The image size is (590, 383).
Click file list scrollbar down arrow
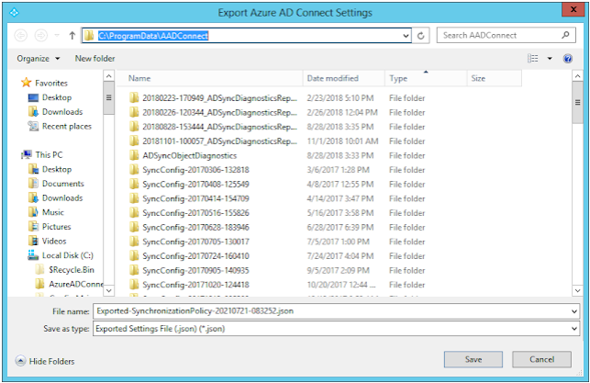click(x=577, y=290)
